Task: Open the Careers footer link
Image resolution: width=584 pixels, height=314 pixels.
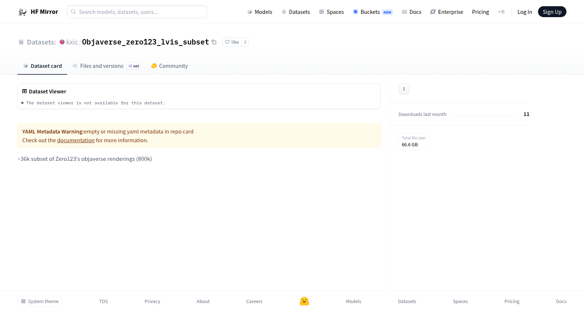Action: pyautogui.click(x=254, y=302)
